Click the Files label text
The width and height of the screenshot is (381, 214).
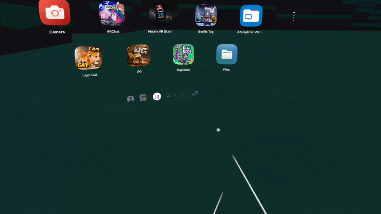point(226,70)
